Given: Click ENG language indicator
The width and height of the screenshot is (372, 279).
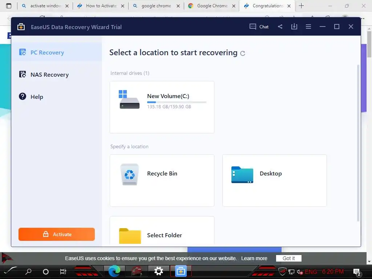Looking at the screenshot, I should tap(311, 272).
